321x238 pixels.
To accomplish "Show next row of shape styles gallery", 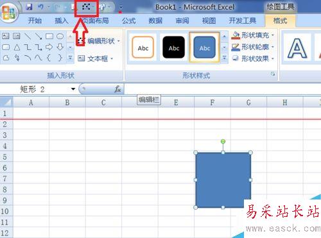I will pyautogui.click(x=224, y=47).
